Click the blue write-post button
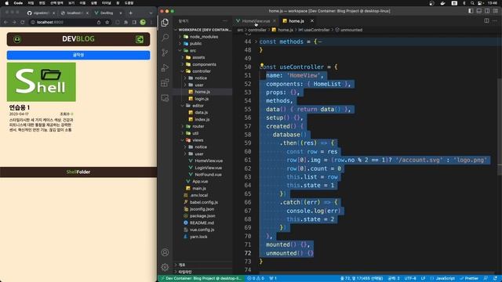This screenshot has width=502, height=282. coord(78,55)
